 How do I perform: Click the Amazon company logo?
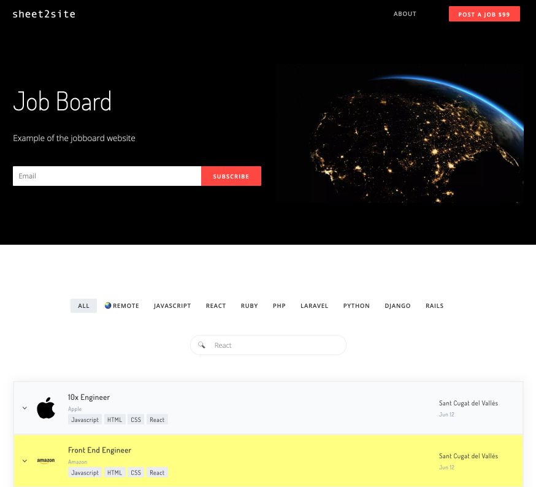coord(46,461)
